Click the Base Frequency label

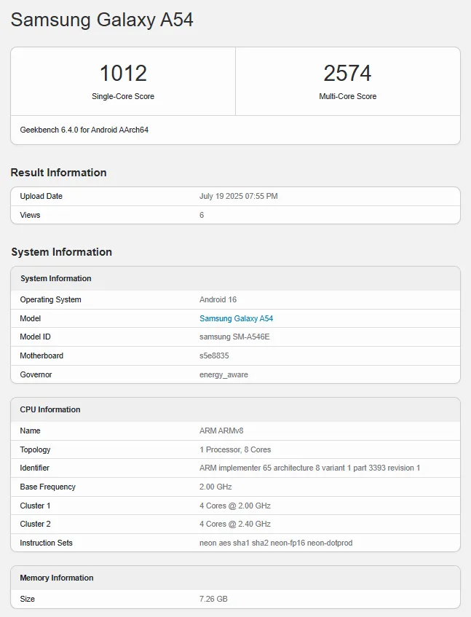[x=47, y=487]
